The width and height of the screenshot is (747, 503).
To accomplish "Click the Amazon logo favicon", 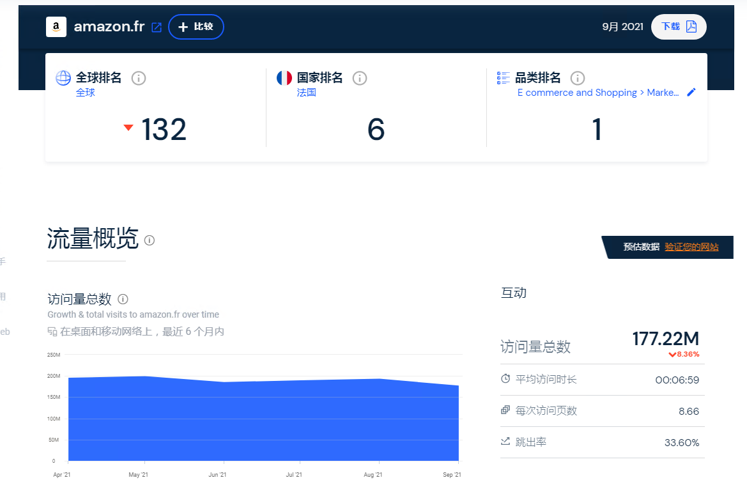I will [x=56, y=27].
